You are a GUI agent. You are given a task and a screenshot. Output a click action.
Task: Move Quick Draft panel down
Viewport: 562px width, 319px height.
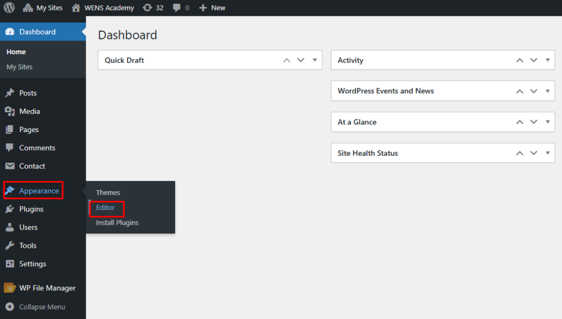pyautogui.click(x=300, y=60)
